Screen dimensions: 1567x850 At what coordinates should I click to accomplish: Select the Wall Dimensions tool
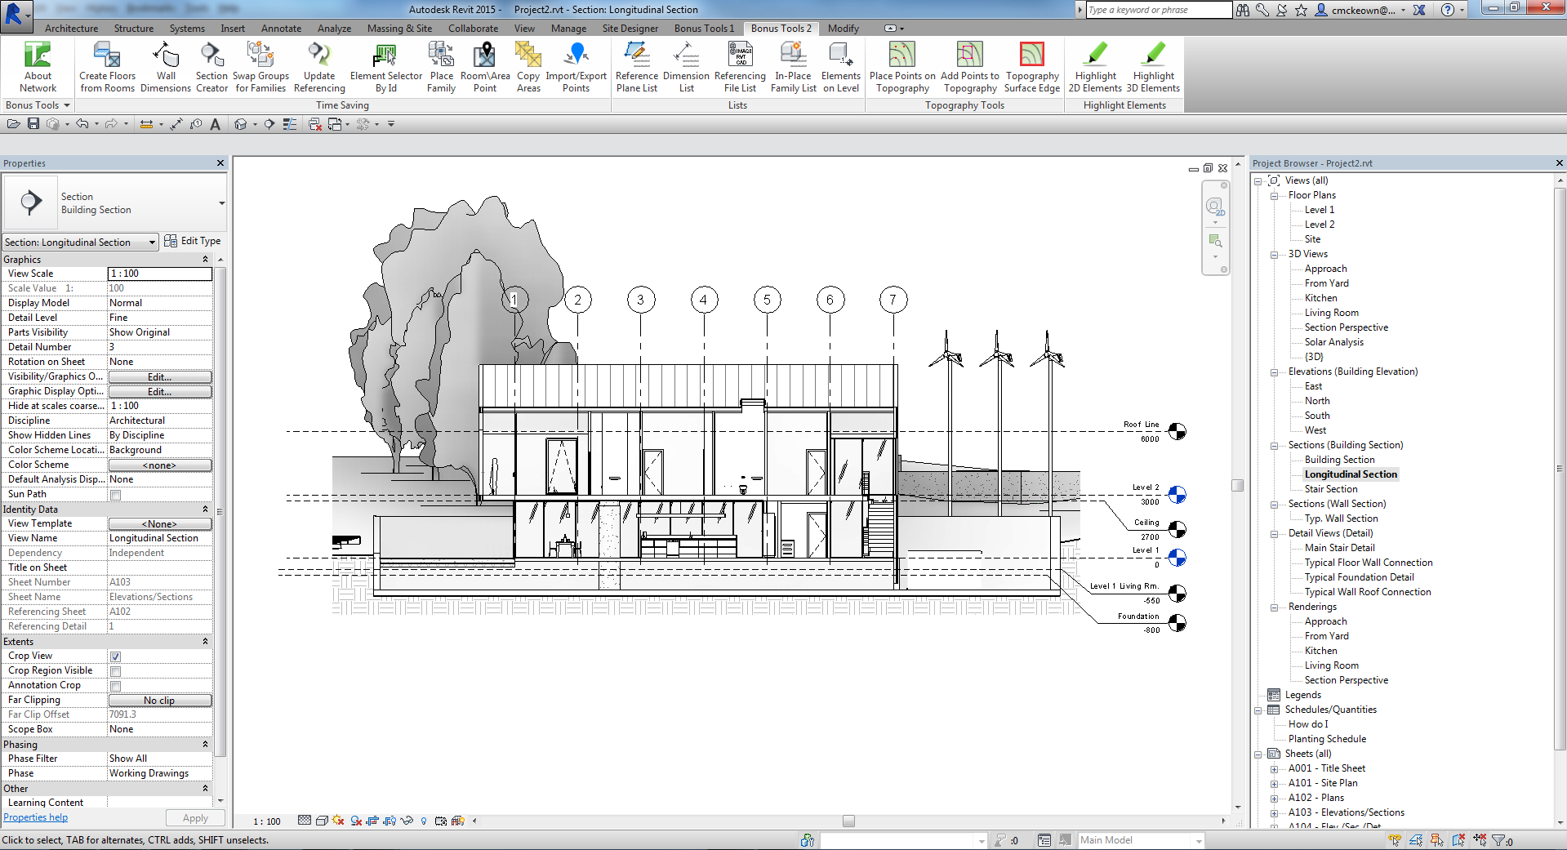click(166, 65)
